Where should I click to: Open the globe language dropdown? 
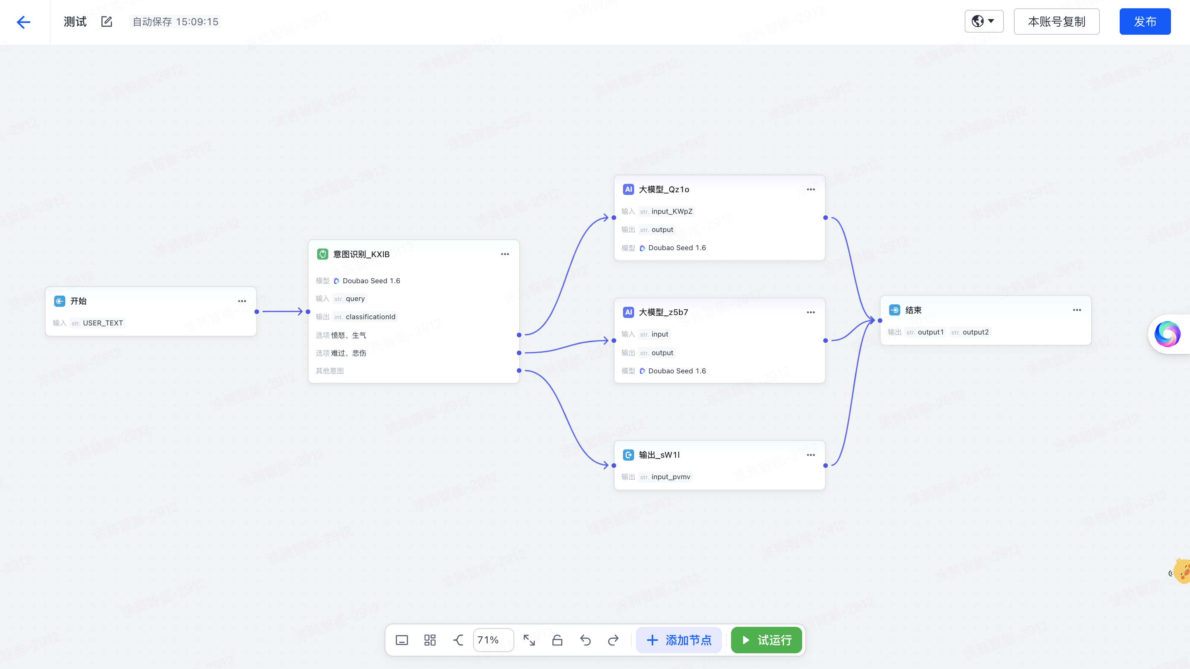pos(984,21)
